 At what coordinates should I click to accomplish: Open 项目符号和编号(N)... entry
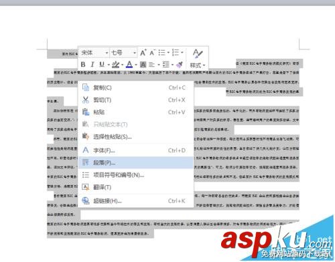tap(136, 175)
